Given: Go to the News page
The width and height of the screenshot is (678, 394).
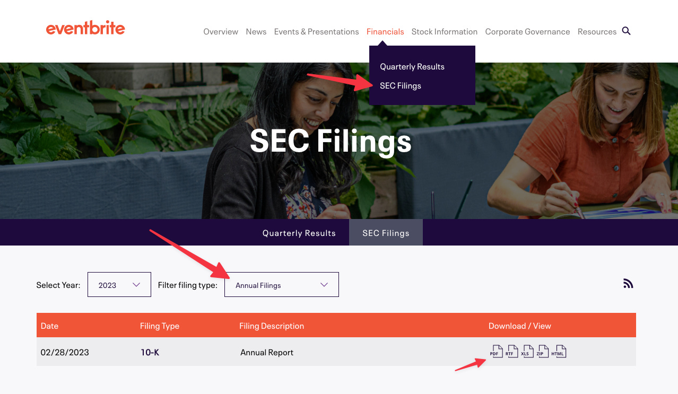Looking at the screenshot, I should point(256,31).
